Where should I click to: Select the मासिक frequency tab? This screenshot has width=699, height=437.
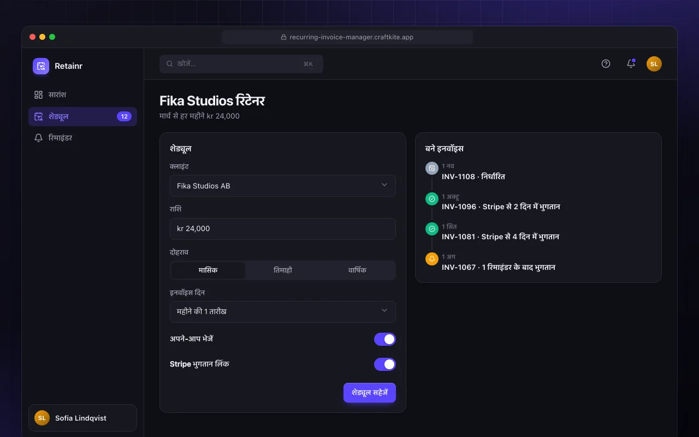pos(208,270)
